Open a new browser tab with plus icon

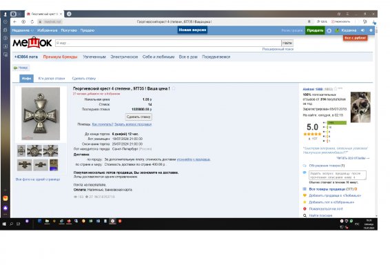coord(69,14)
